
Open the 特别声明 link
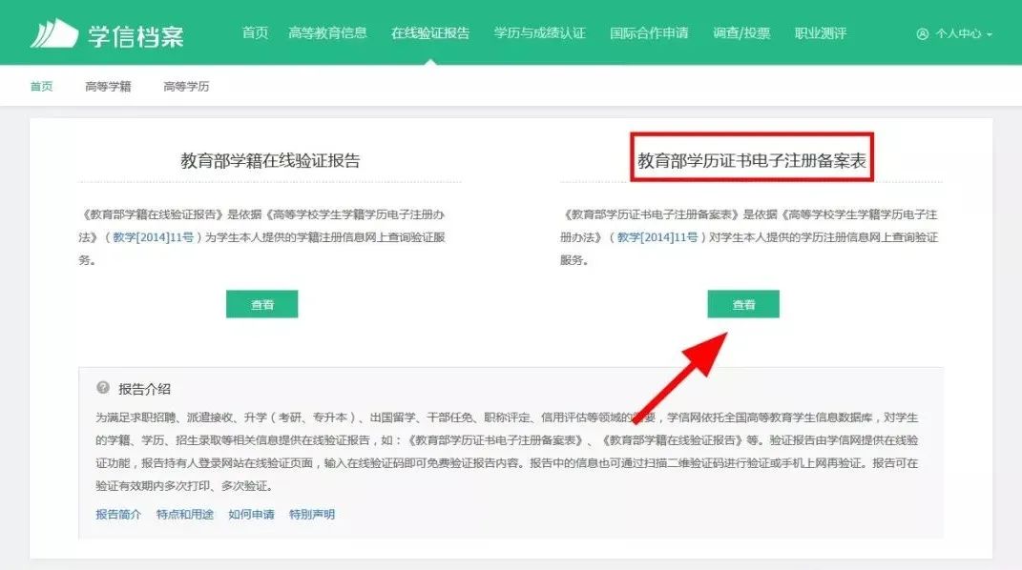(x=311, y=514)
